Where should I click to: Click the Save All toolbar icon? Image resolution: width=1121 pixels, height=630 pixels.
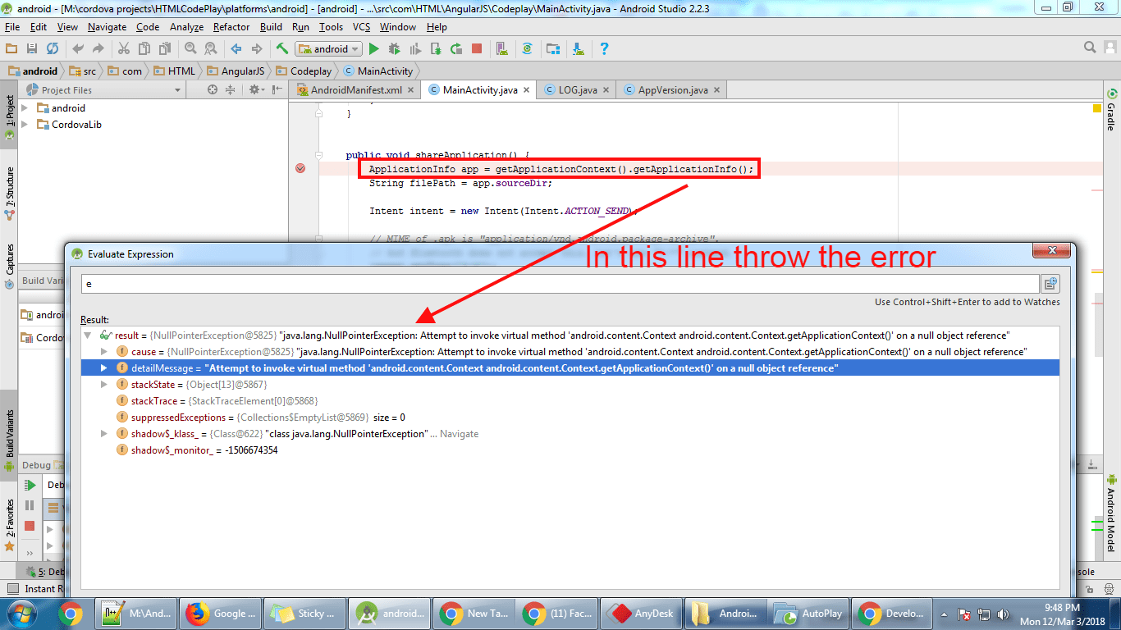pyautogui.click(x=32, y=48)
